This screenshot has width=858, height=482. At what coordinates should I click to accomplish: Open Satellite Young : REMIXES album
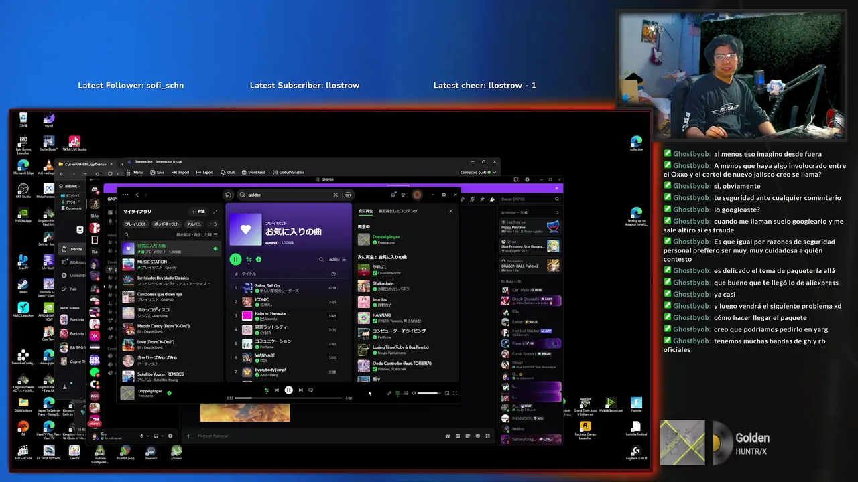170,376
